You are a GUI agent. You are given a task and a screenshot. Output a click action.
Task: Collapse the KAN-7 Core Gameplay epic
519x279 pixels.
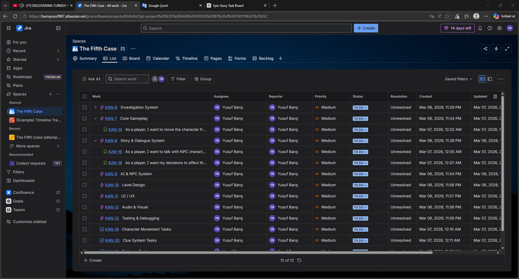pos(96,118)
